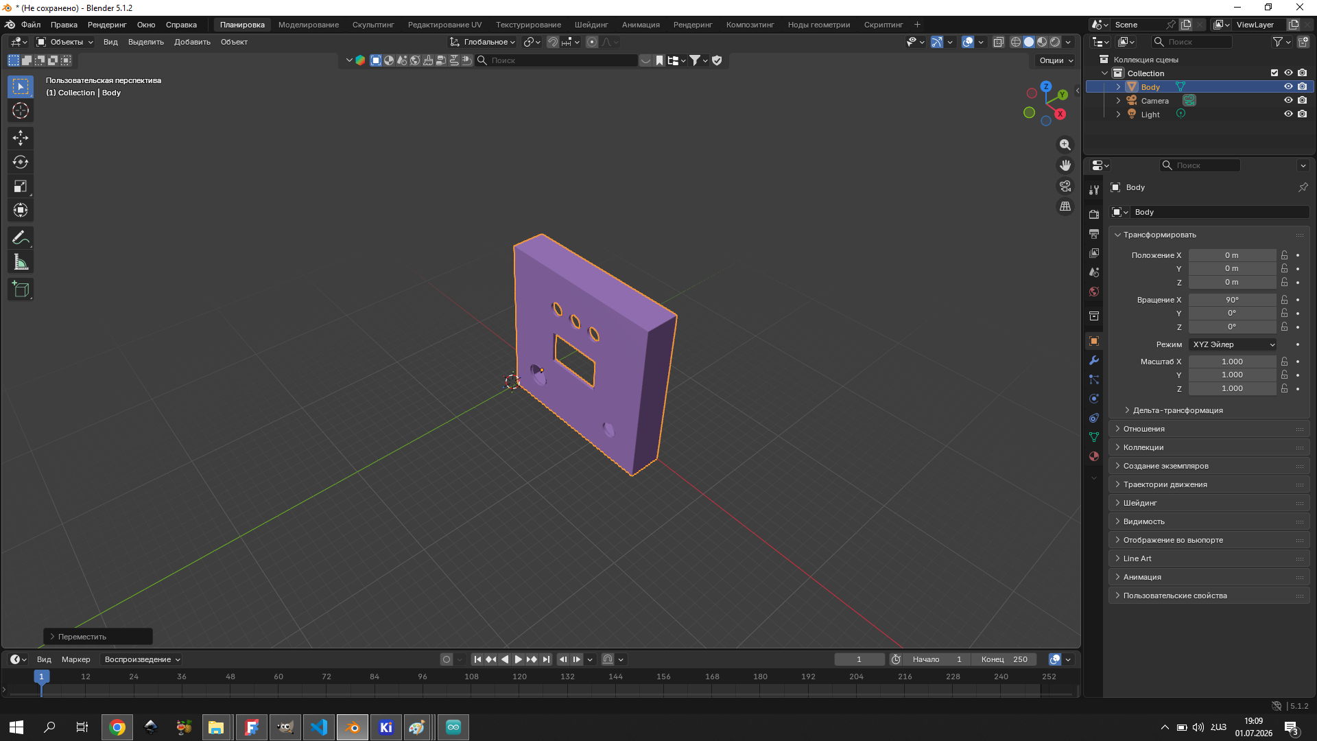Open the Modifiers wrench properties tab
Screen dimensions: 1317x741
click(1094, 360)
